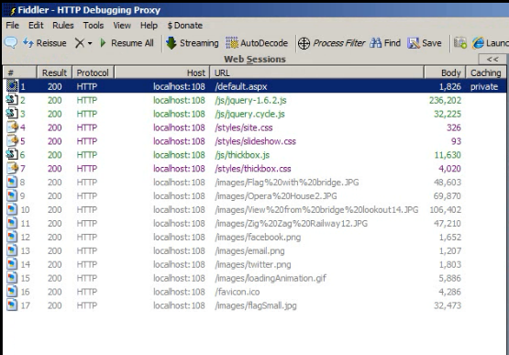The width and height of the screenshot is (509, 355).
Task: Click the Reissue toolbar button
Action: pos(44,43)
